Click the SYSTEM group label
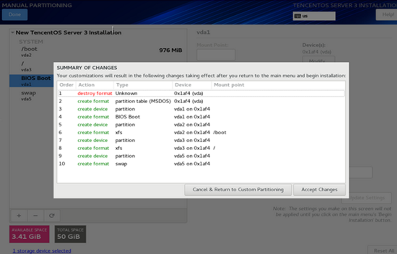This screenshot has height=254, width=397. pos(31,42)
